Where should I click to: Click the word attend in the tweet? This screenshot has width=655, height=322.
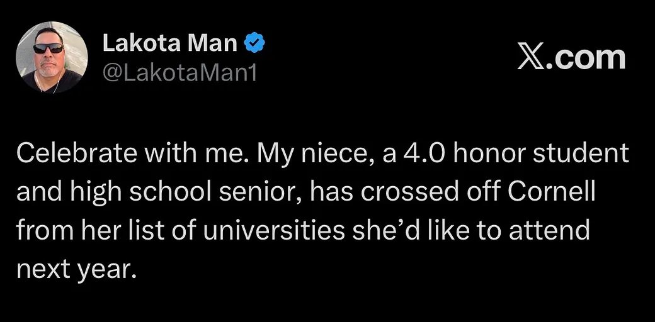549,230
